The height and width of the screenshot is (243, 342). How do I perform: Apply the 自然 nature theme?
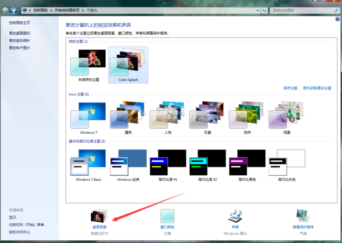tap(247, 116)
